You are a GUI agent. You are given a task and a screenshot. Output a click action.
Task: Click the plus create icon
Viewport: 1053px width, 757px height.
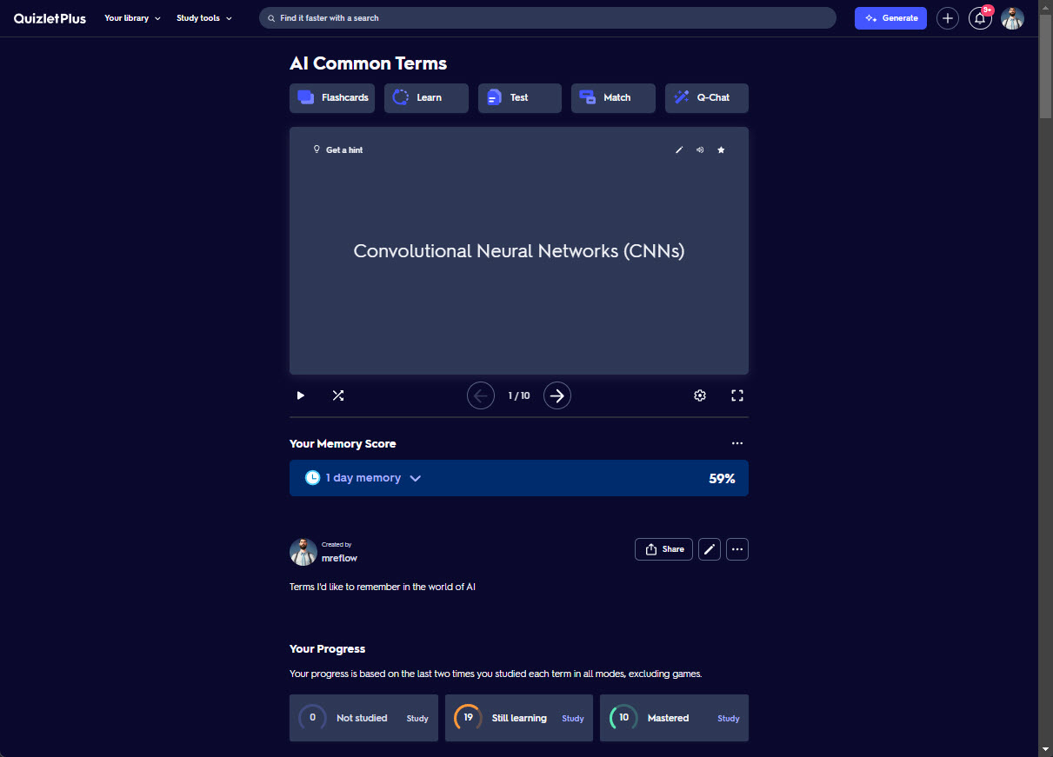tap(948, 18)
